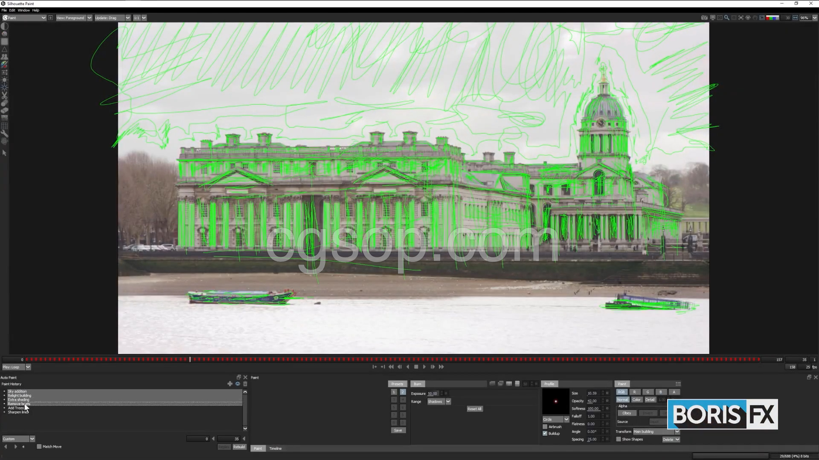
Task: Select the grid tool in sidebar
Action: (x=4, y=126)
